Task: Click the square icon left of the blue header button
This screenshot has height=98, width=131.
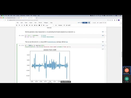Action: [81, 23]
